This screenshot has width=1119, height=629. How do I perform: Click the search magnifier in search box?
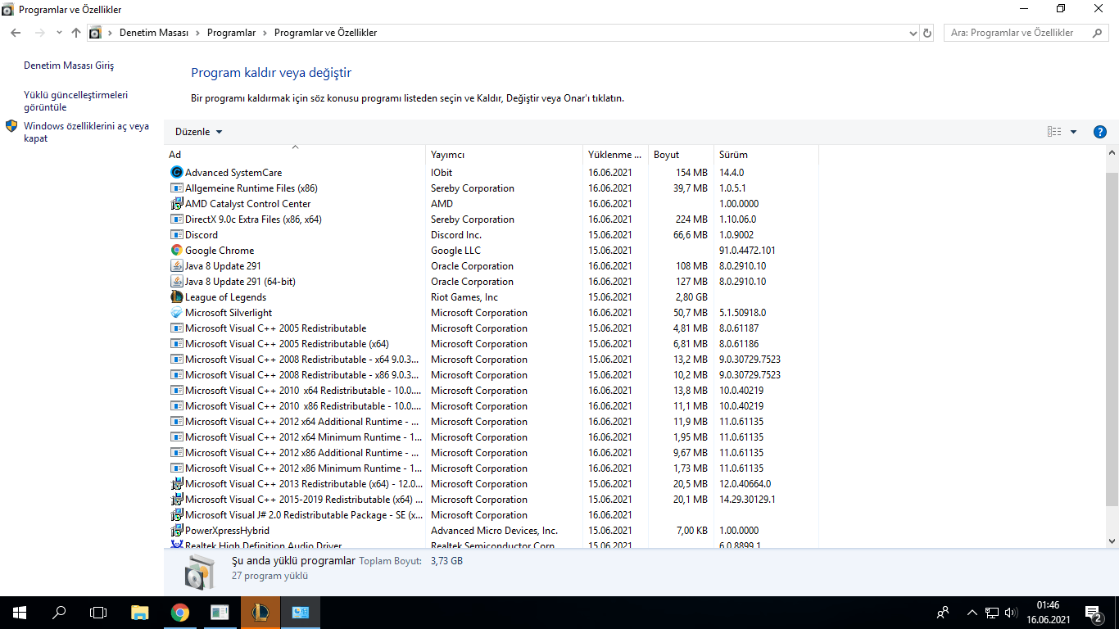[1098, 33]
